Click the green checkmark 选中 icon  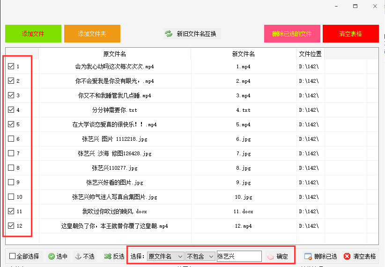tap(52, 256)
